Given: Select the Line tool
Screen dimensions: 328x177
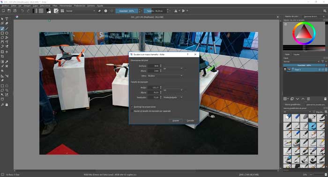Looking at the screenshot, I should click(7, 28).
